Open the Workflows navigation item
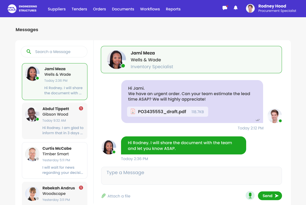Image resolution: width=306 pixels, height=205 pixels. (150, 9)
